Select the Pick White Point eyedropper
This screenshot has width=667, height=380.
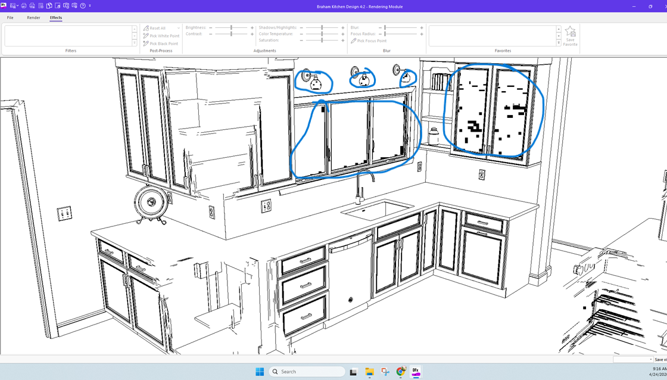pyautogui.click(x=161, y=36)
